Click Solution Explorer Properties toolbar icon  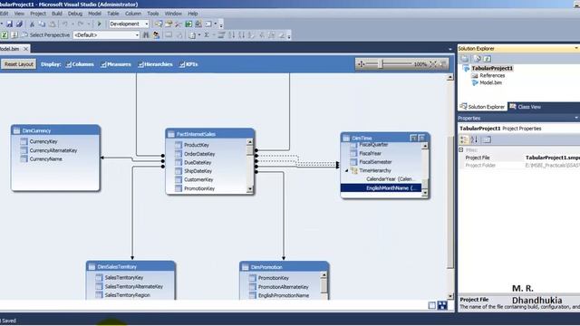(465, 59)
